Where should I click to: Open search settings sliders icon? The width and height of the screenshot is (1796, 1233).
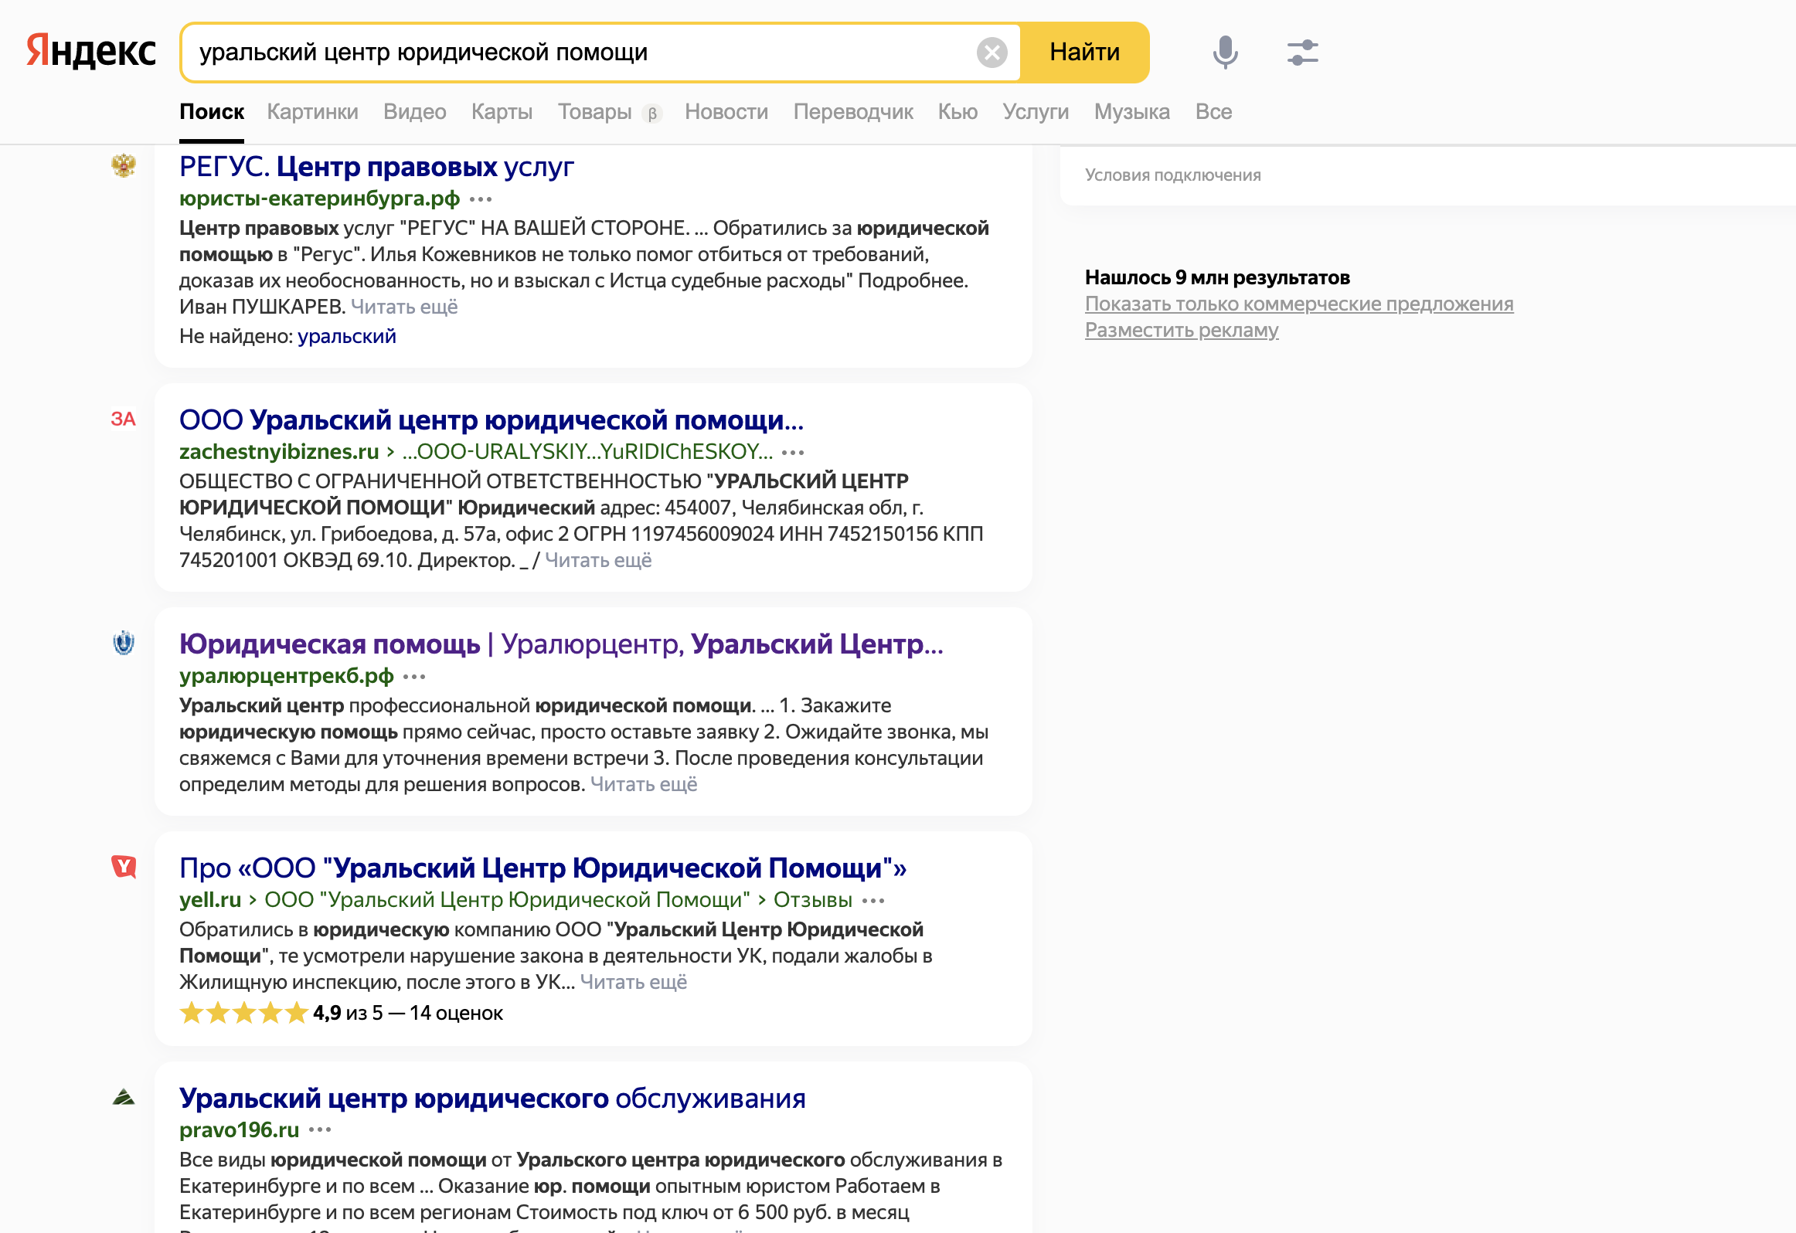coord(1302,53)
